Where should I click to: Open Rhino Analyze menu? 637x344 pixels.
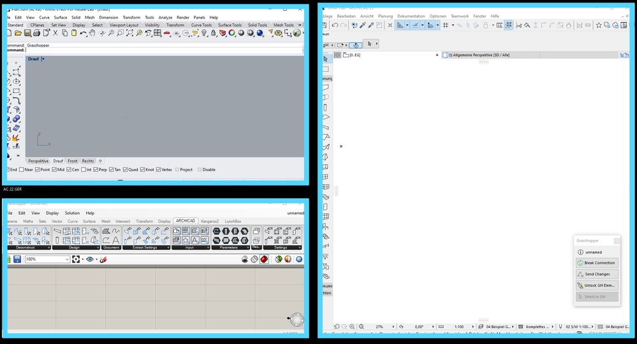(165, 17)
